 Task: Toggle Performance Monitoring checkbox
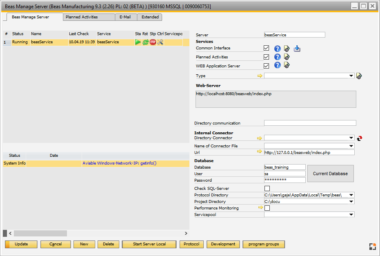pyautogui.click(x=267, y=208)
